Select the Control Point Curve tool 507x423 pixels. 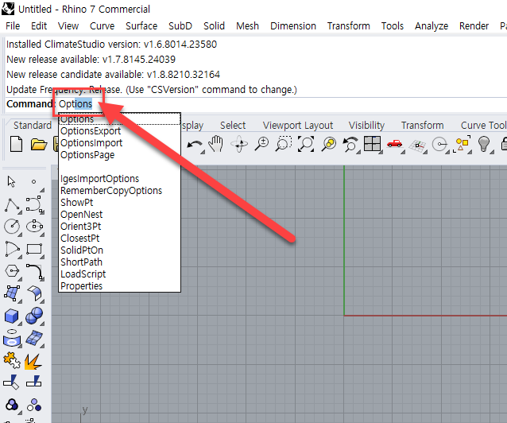click(34, 204)
